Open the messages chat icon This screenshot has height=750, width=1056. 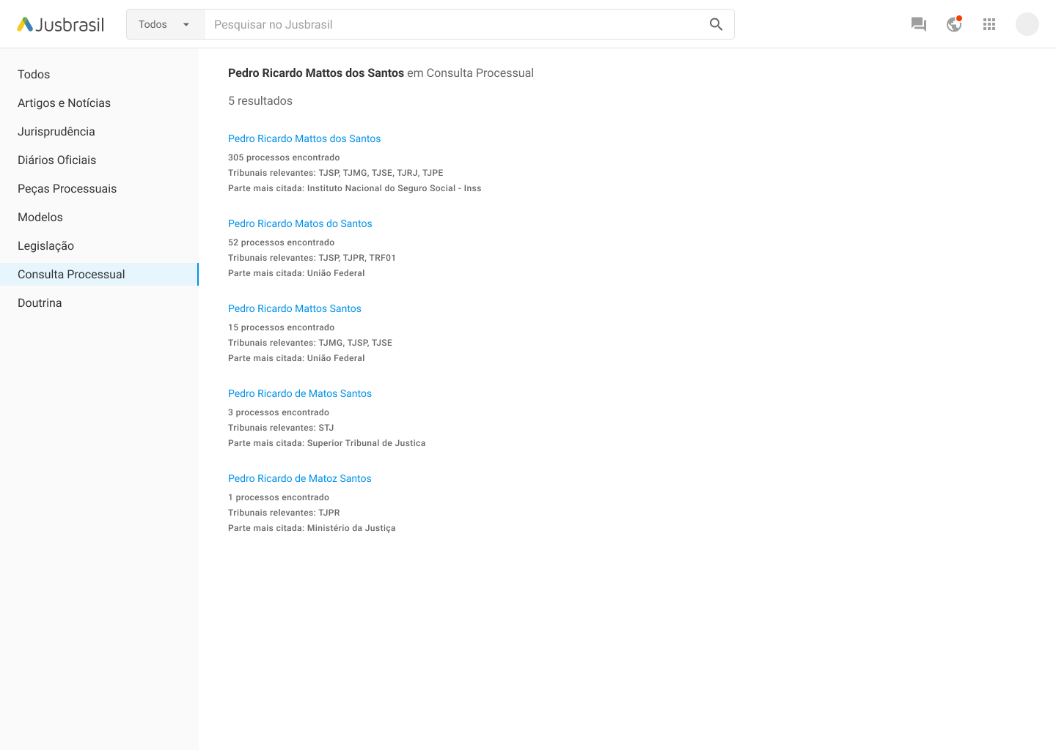coord(918,25)
